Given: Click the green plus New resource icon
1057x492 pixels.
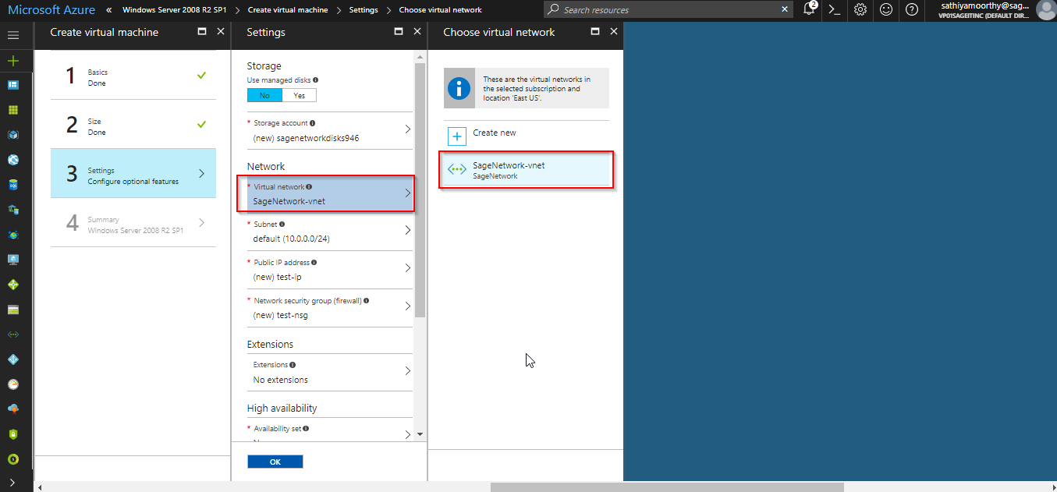Looking at the screenshot, I should (x=13, y=61).
